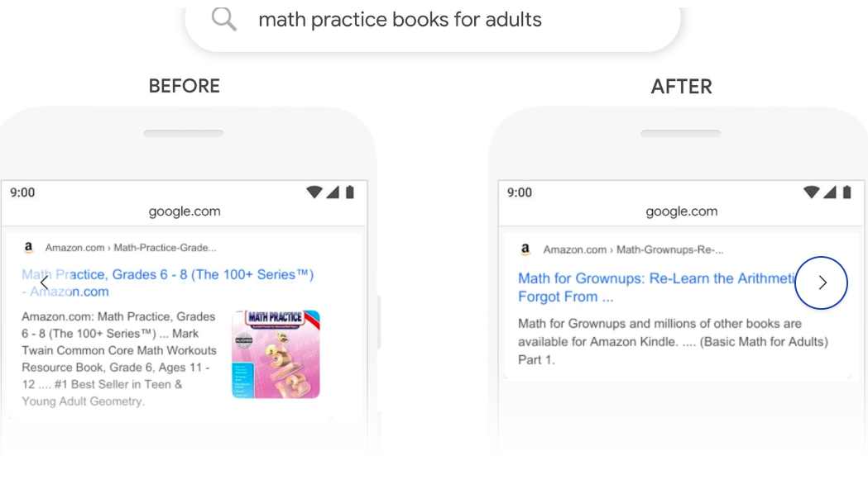Screen dimensions: 868x489
Task: Click the BEFORE heading label
Action: 185,86
